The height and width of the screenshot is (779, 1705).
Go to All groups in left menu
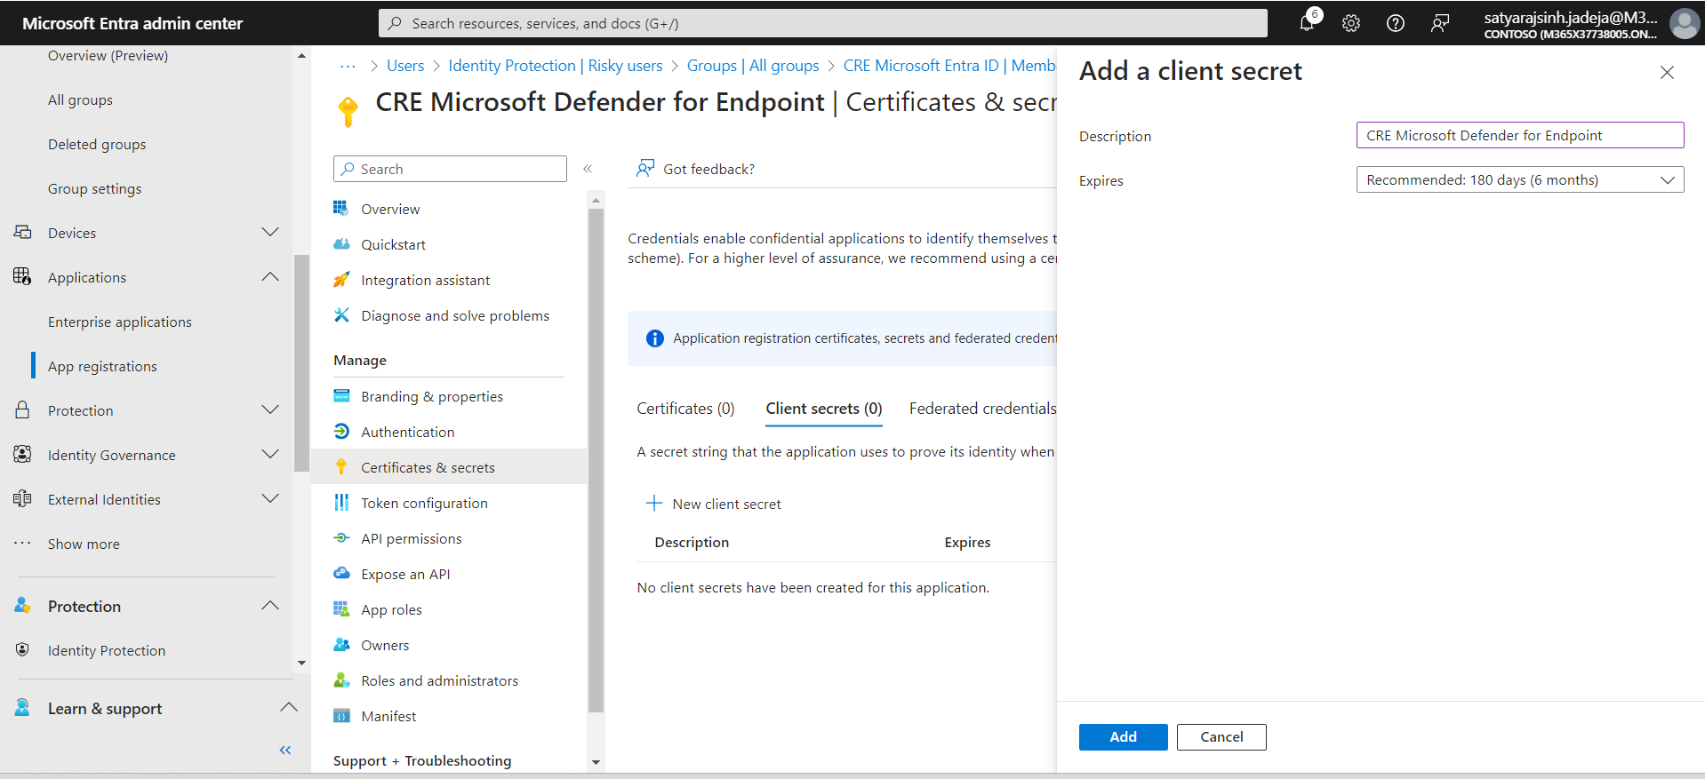click(x=80, y=99)
